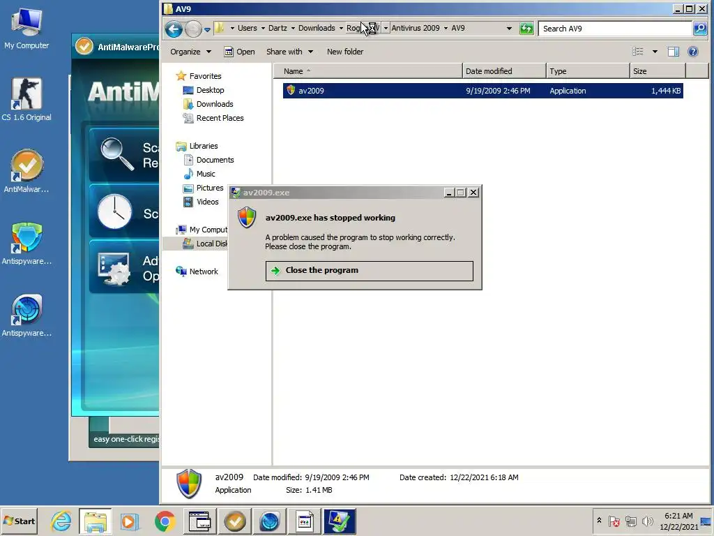Launch Google Chrome from the taskbar
The image size is (714, 536).
[x=165, y=521]
